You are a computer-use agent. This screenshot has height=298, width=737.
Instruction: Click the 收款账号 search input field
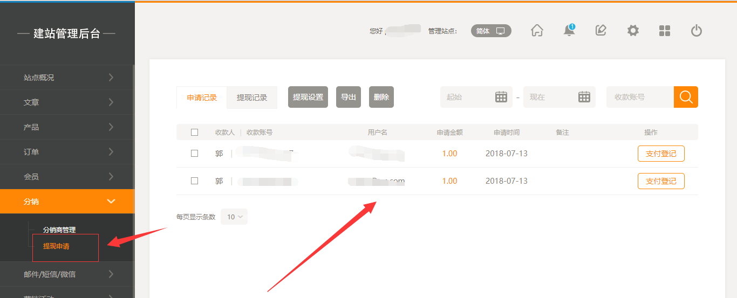point(640,97)
